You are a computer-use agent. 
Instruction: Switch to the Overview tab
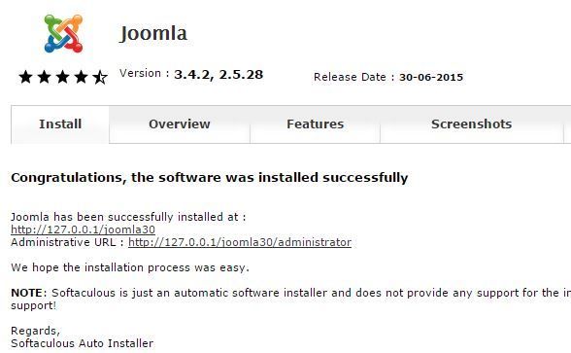[x=180, y=124]
